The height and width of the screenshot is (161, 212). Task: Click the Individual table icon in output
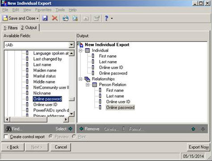tap(87, 50)
